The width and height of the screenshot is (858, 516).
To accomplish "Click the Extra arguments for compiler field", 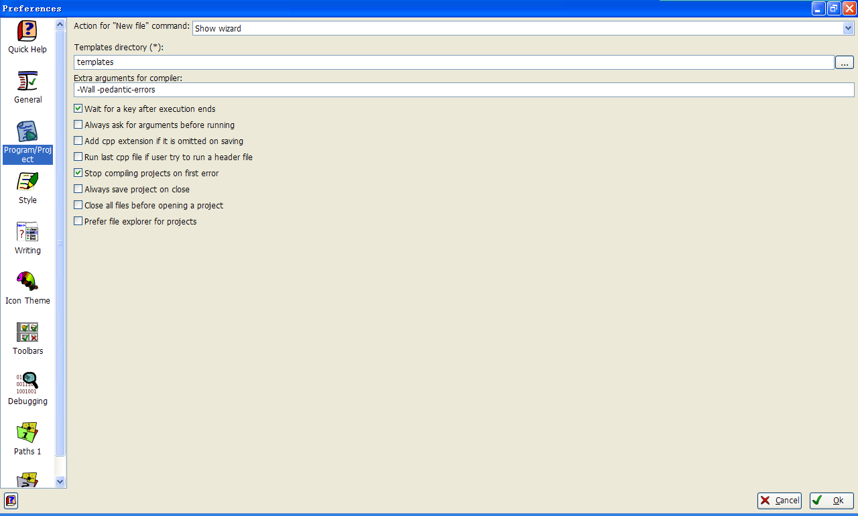I will tap(464, 90).
